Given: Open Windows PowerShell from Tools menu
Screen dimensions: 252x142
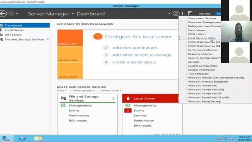Looking at the screenshot, I should pos(202,86).
